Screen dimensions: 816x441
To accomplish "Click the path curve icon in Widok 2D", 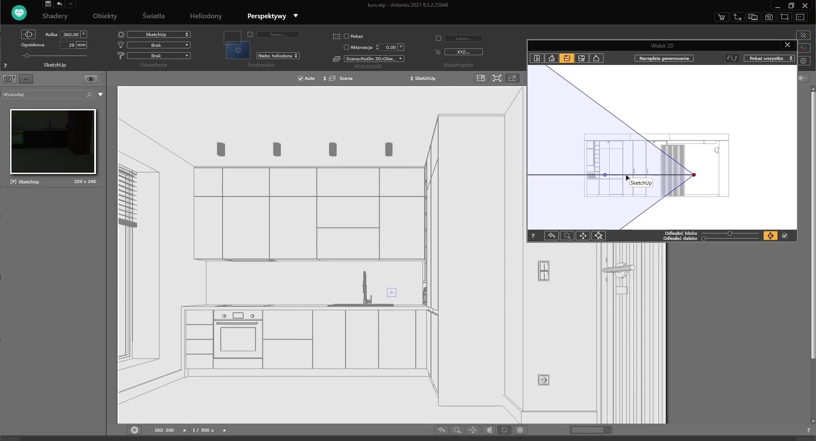I will point(732,58).
